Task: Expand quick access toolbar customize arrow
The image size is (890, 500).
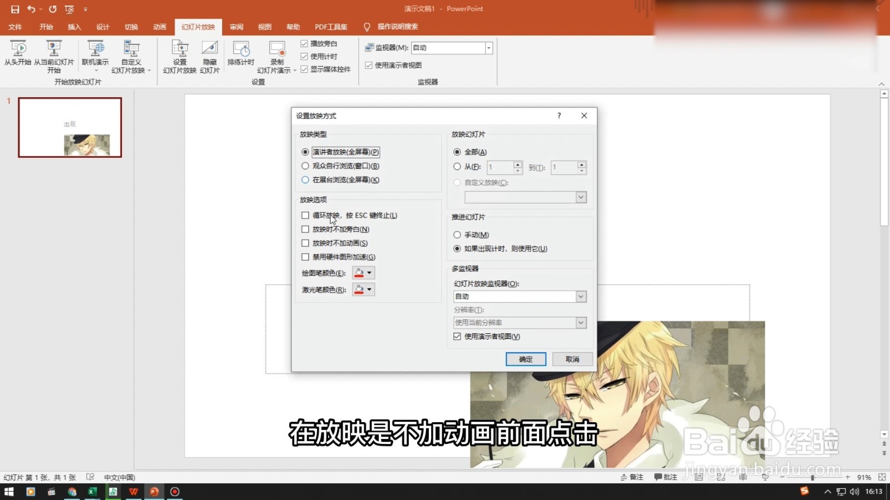Action: click(85, 9)
